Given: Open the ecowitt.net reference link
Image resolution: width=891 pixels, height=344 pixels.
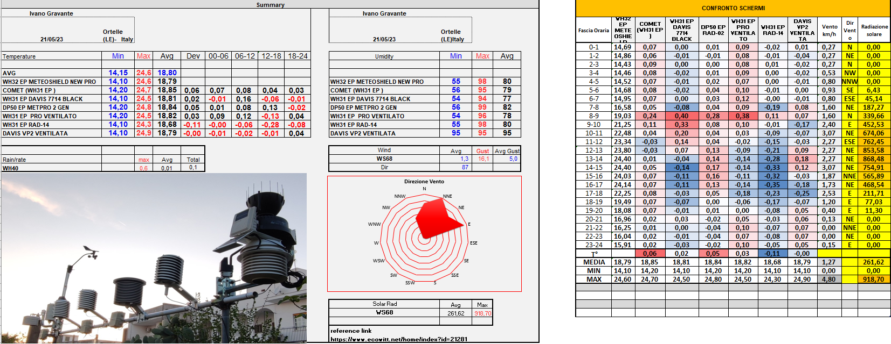Looking at the screenshot, I should pos(398,339).
